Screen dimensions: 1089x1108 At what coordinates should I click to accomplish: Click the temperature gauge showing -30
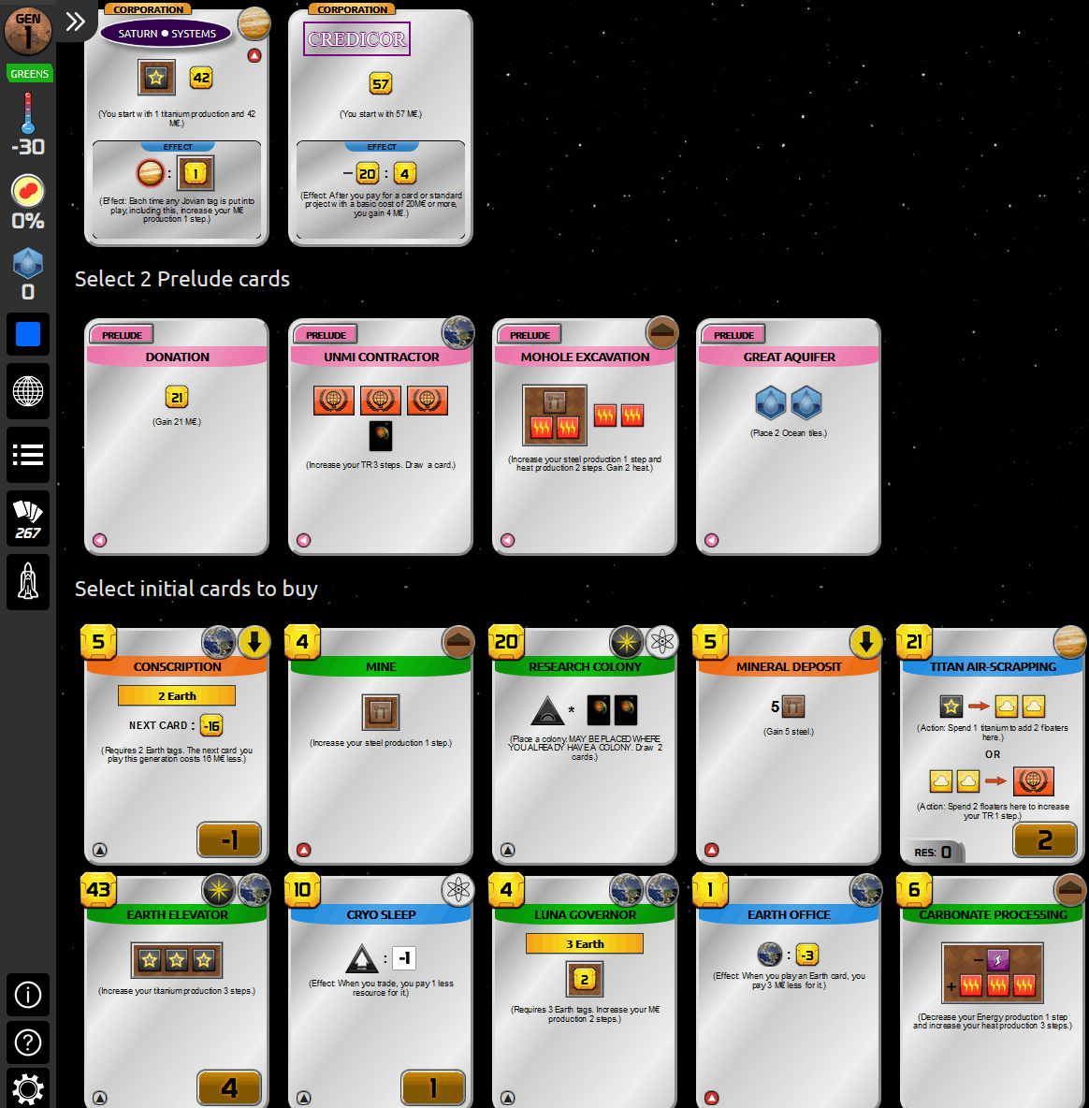28,126
